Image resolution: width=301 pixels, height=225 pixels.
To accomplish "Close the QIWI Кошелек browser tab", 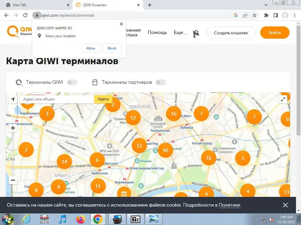I will pyautogui.click(x=138, y=5).
